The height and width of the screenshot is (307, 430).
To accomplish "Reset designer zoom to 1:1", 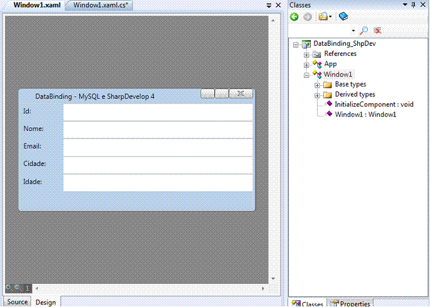I will pyautogui.click(x=27, y=288).
